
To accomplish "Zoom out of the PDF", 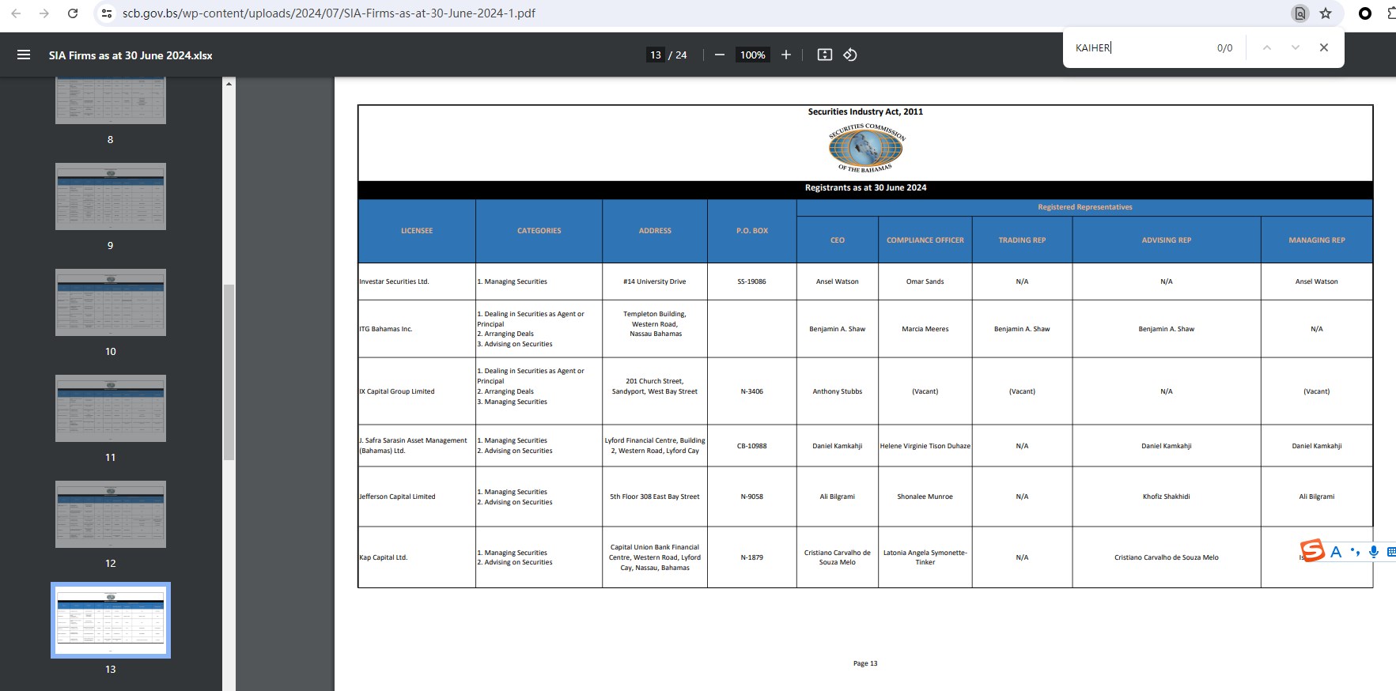I will [719, 55].
